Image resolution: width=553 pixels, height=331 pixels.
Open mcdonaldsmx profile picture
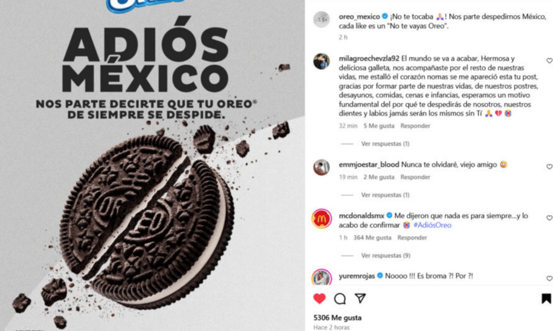pyautogui.click(x=322, y=218)
